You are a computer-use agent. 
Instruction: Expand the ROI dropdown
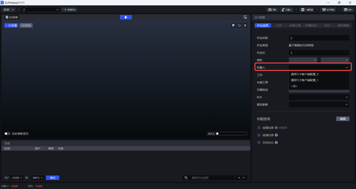(x=319, y=97)
